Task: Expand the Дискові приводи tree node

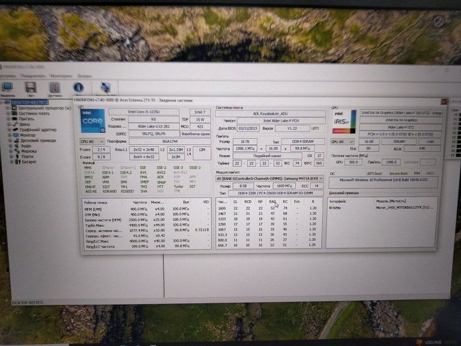Action: pos(11,141)
